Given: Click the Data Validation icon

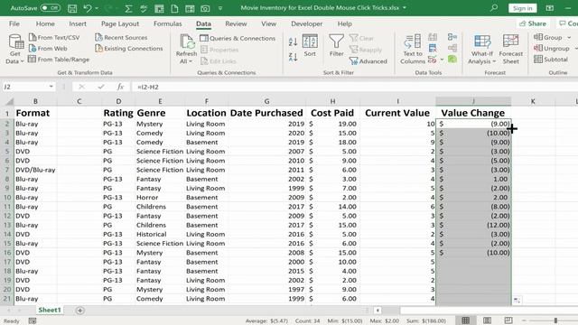Looking at the screenshot, I should click(x=433, y=59).
